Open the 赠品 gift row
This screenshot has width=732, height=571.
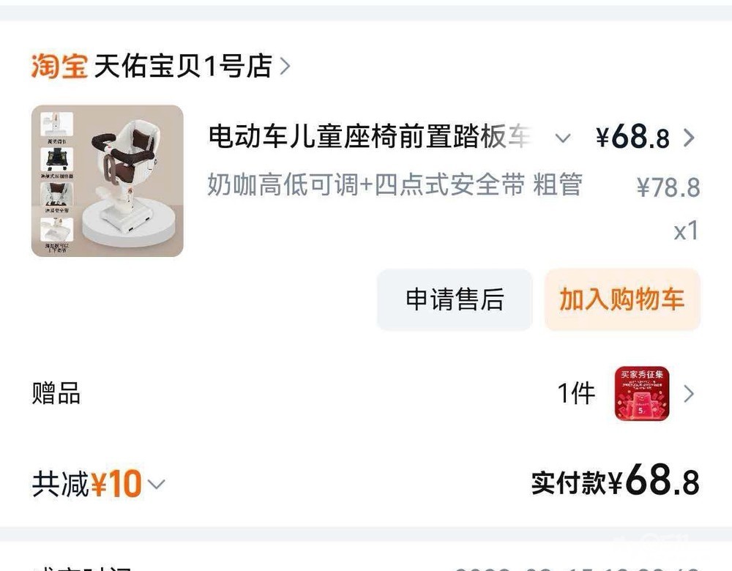coord(366,394)
